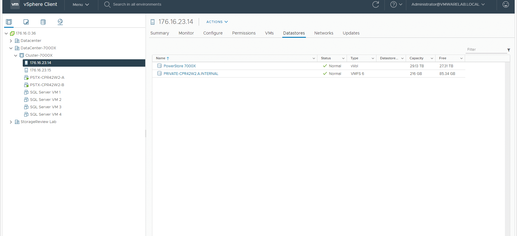The image size is (517, 236).
Task: Open the Hosts and Clusters view icon
Action: pos(9,22)
